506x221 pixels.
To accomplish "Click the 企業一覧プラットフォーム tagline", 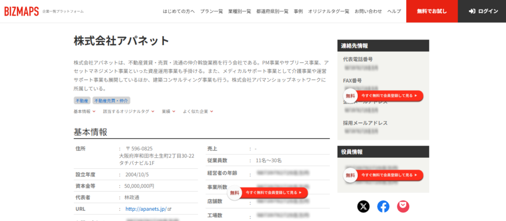I will [63, 11].
